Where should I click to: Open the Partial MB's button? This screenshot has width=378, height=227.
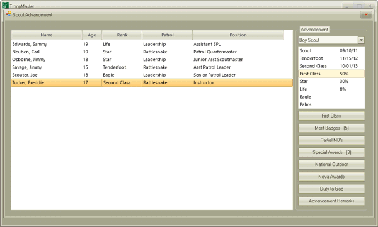tap(331, 140)
